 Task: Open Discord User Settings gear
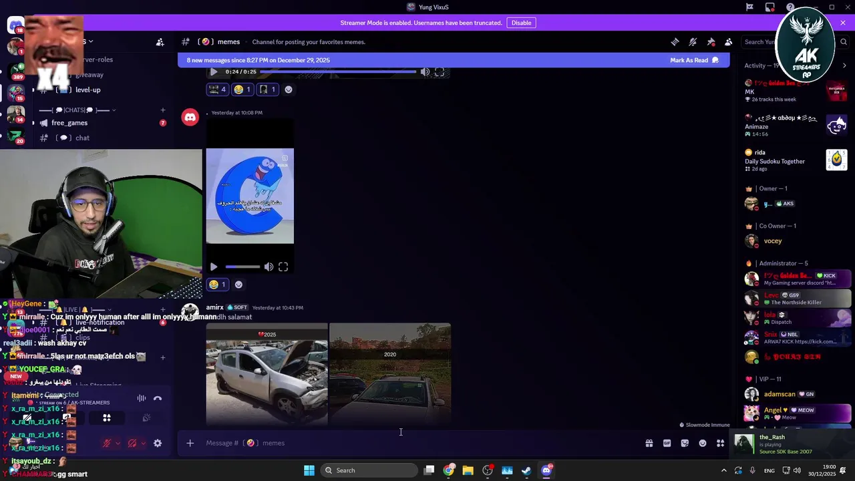click(158, 443)
